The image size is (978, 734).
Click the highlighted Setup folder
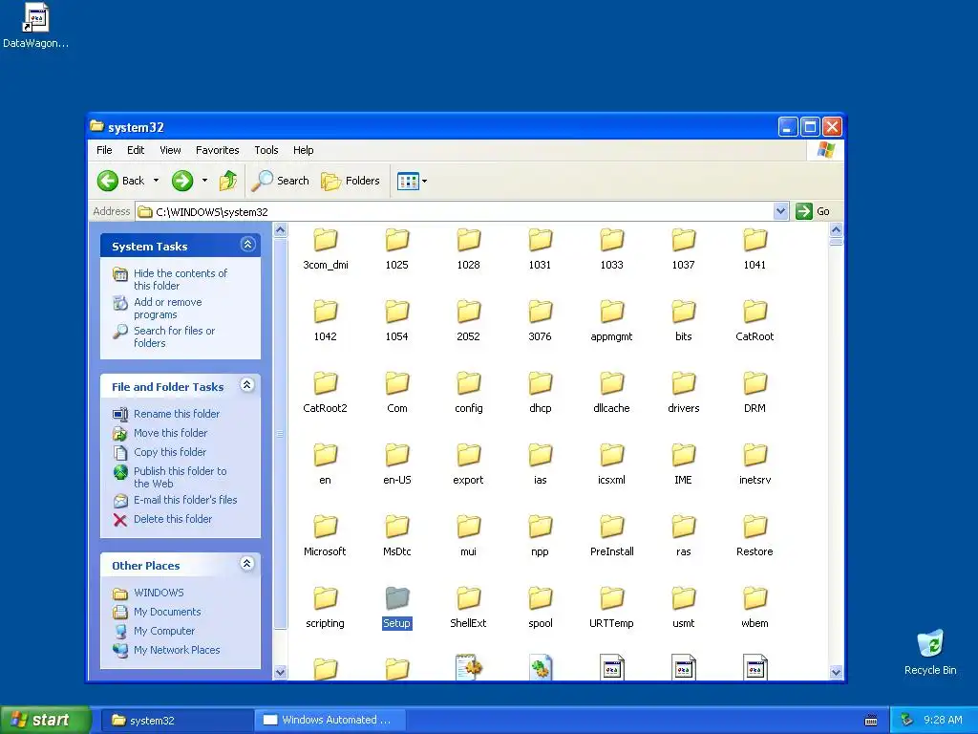(396, 607)
